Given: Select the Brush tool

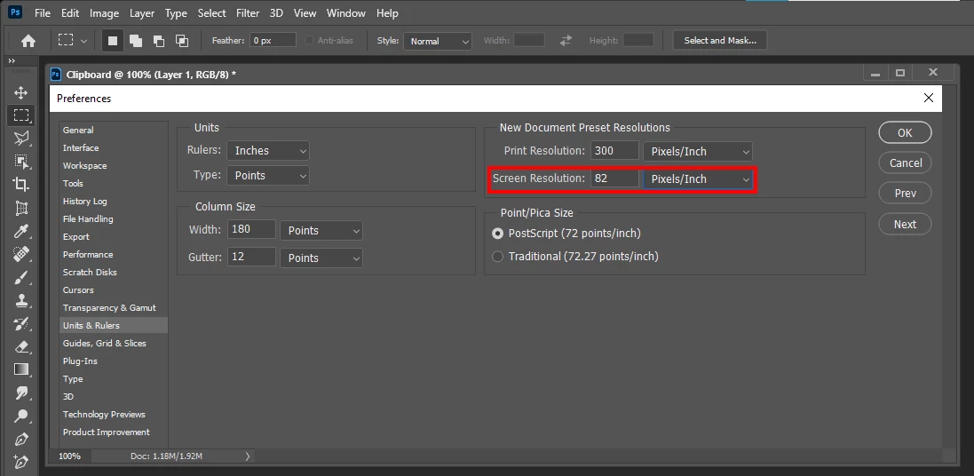Looking at the screenshot, I should coord(21,277).
